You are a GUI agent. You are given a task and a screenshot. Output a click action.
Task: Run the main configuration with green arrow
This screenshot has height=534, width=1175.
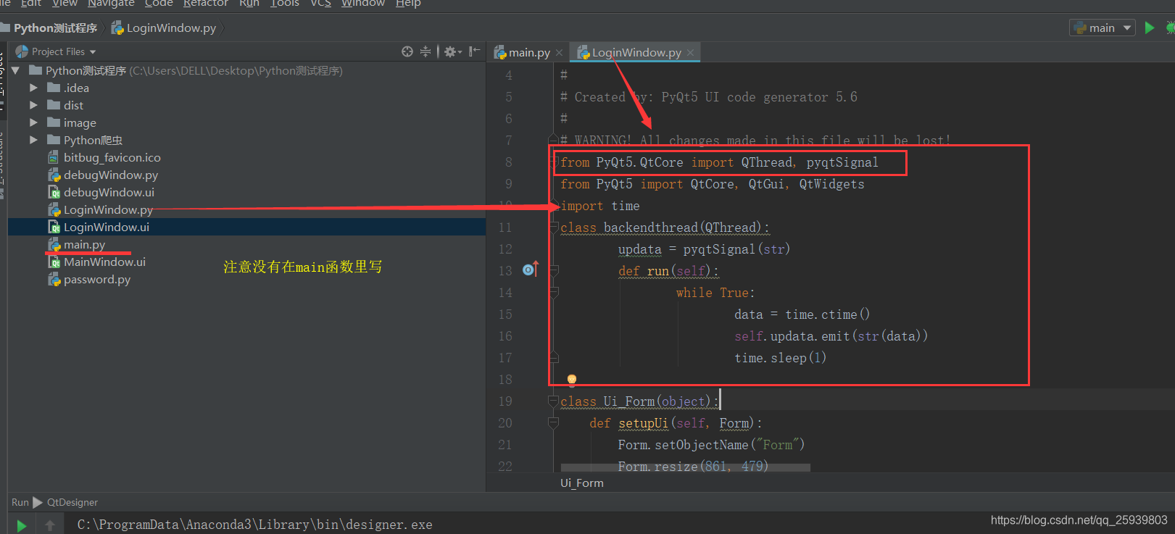coord(1150,28)
